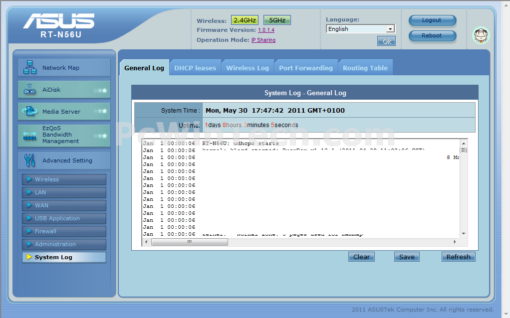Expand the LAN menu arrow

[29, 192]
